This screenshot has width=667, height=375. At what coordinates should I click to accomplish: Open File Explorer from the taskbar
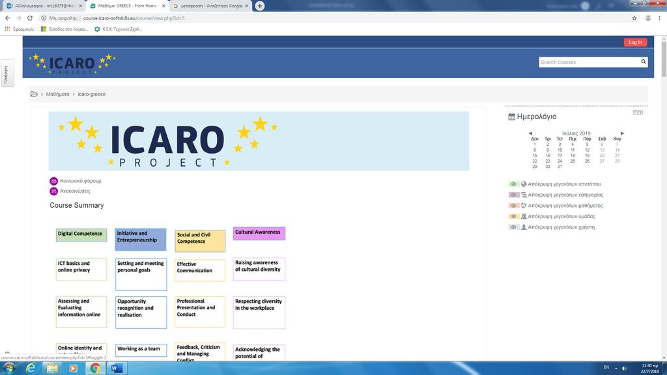tap(52, 368)
